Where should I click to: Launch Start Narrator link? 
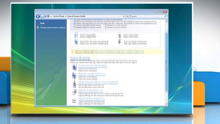point(131,36)
